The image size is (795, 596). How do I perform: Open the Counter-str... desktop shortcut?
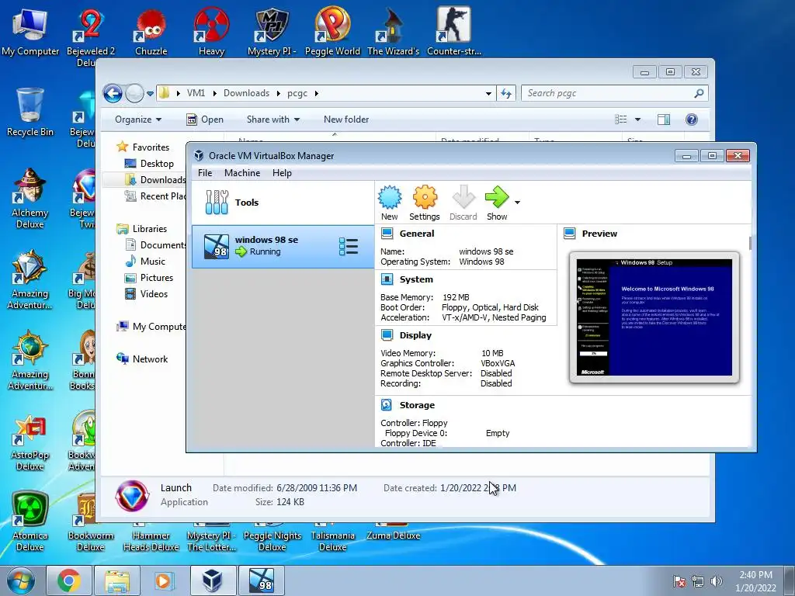[454, 32]
